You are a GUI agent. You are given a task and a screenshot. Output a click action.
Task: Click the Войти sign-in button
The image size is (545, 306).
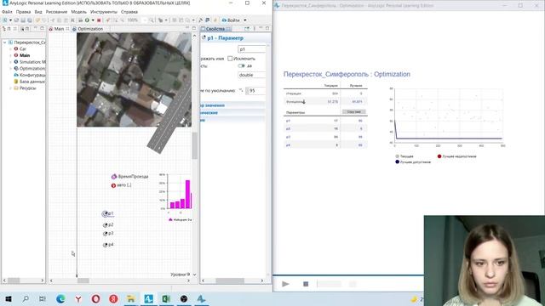point(231,20)
